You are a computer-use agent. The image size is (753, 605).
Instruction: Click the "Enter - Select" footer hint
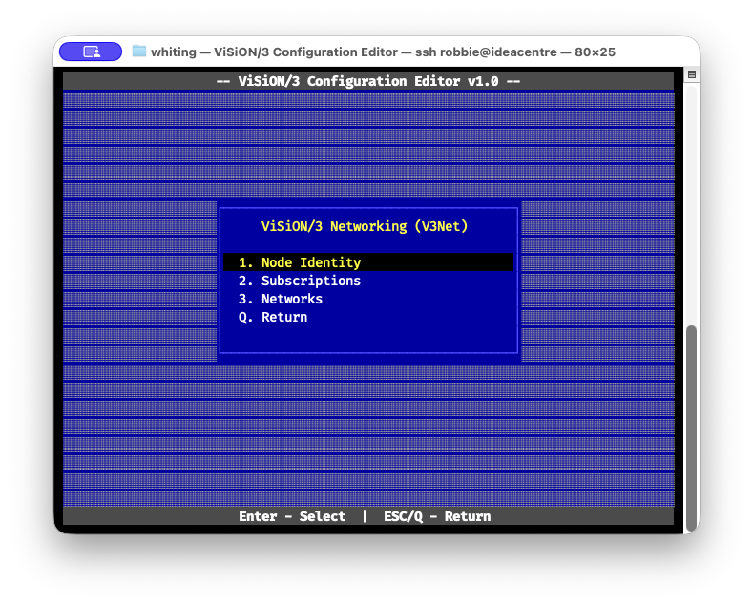[292, 516]
